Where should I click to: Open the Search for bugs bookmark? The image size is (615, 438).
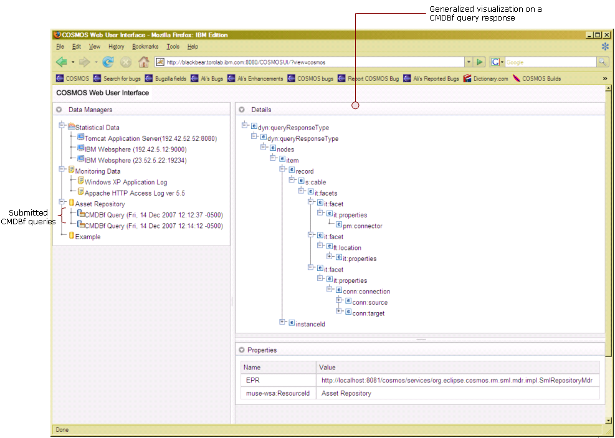point(117,79)
